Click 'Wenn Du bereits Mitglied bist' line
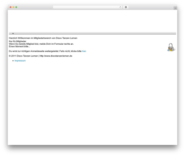 point(41,44)
